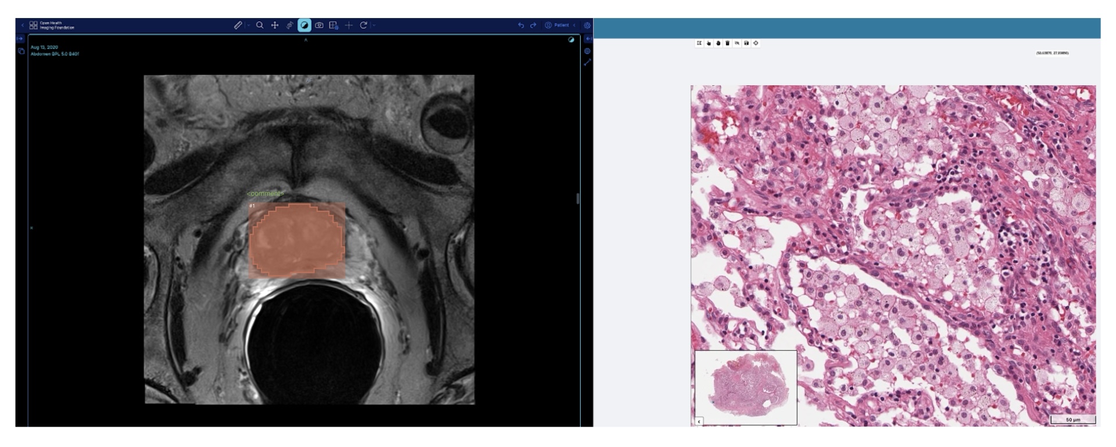Image resolution: width=1116 pixels, height=447 pixels.
Task: Click the Open Health Imaging Foundation logo text
Action: tap(56, 26)
